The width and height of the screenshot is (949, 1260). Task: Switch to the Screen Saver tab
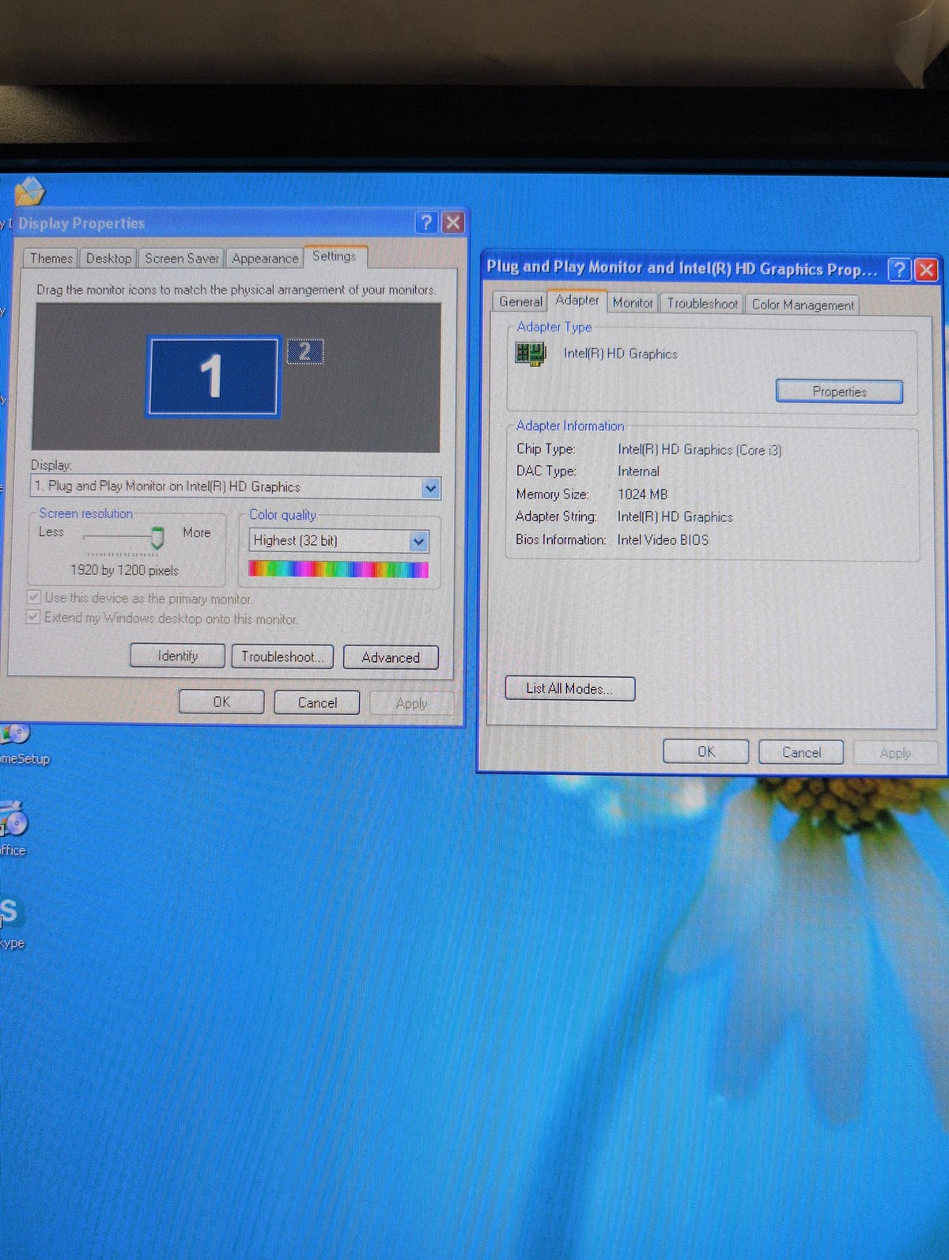coord(182,259)
